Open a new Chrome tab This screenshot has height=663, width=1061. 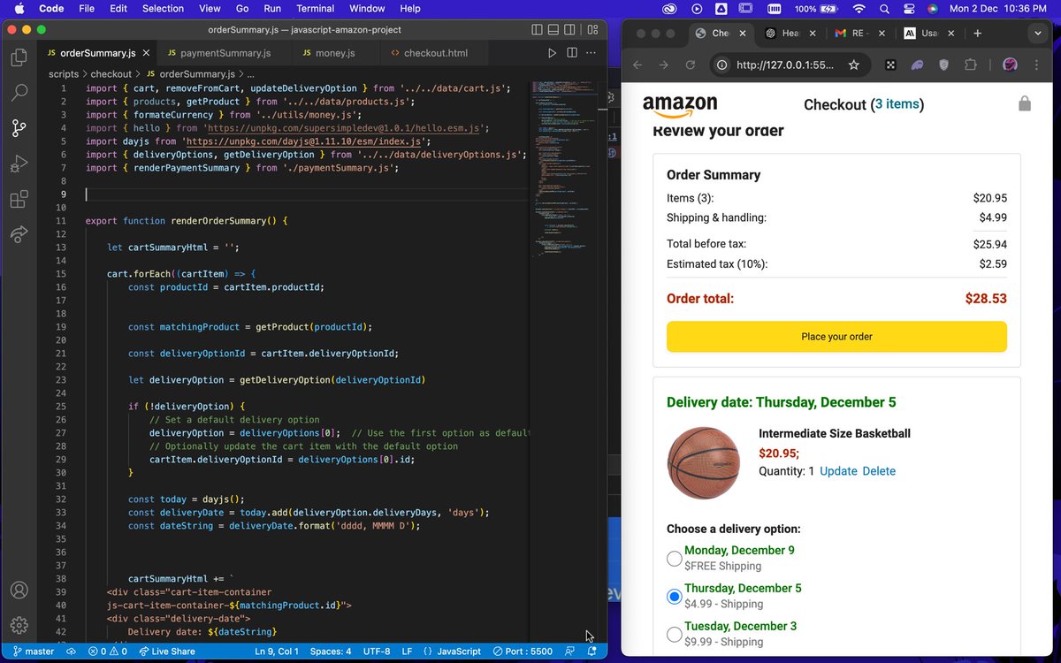tap(977, 34)
